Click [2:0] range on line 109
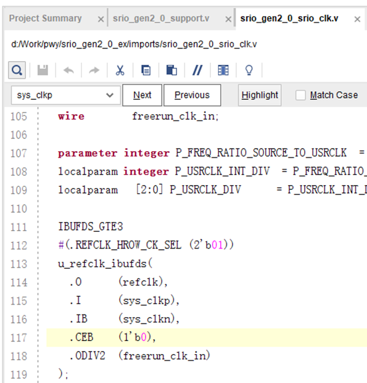The image size is (367, 383). point(149,190)
